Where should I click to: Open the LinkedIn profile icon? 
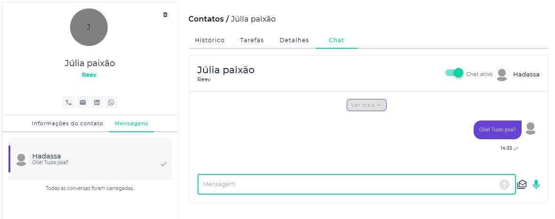(97, 102)
